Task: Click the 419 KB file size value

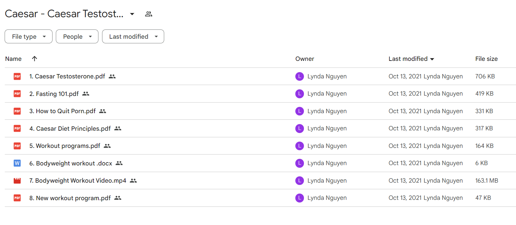Action: point(484,94)
